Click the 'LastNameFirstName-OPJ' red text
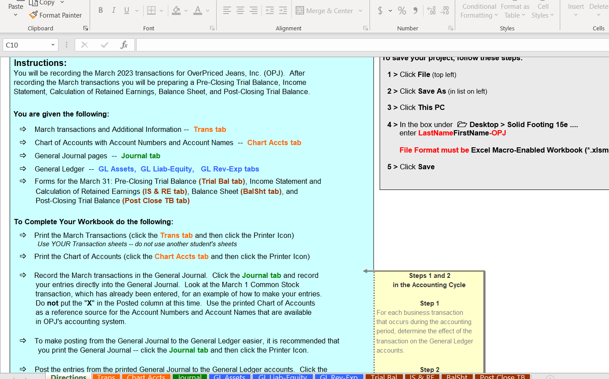This screenshot has height=379, width=609. tap(462, 133)
